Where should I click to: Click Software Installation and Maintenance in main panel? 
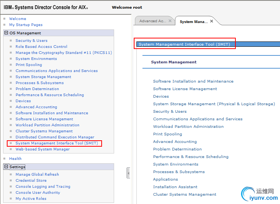[193, 81]
